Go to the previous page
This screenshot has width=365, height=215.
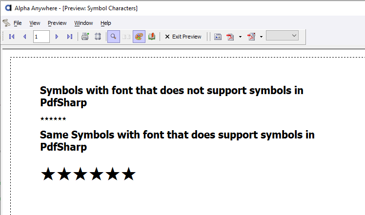25,37
